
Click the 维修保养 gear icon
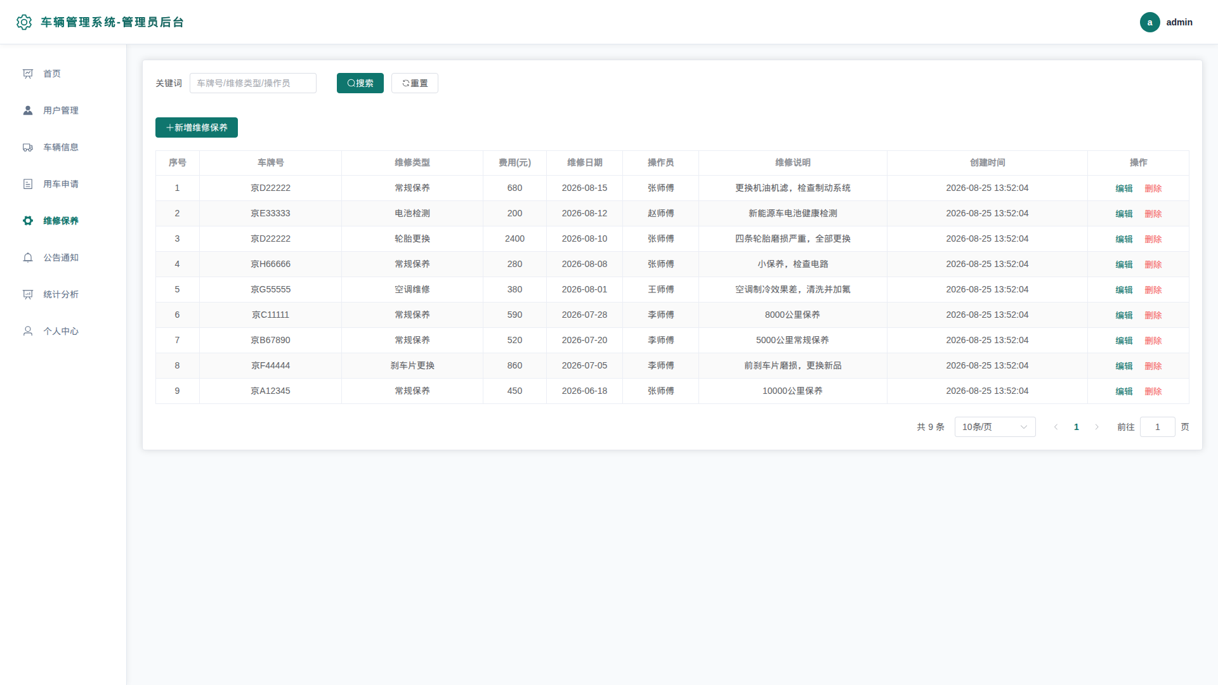(28, 221)
